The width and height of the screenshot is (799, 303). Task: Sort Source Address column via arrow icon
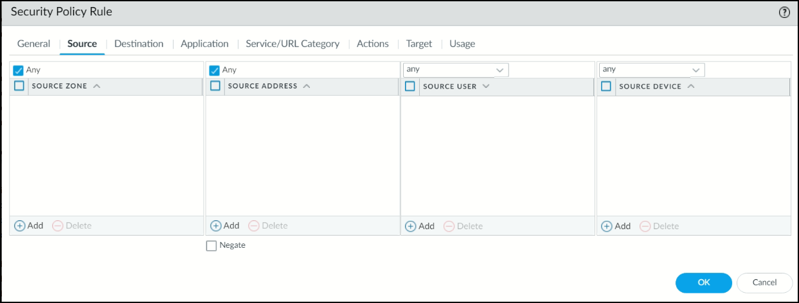pos(307,86)
